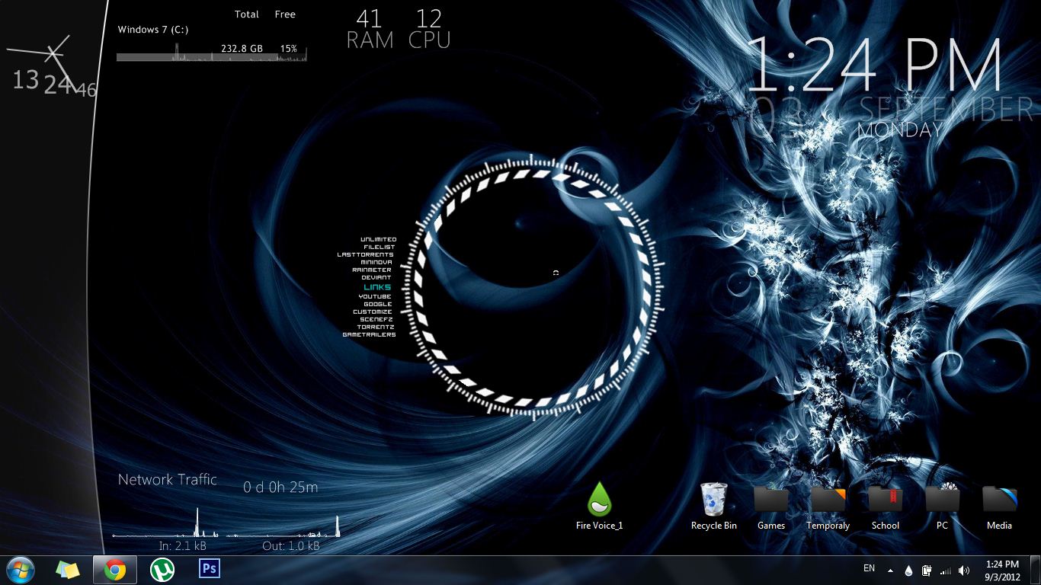The image size is (1041, 585).
Task: Switch to Google Chrome in taskbar
Action: coord(115,570)
